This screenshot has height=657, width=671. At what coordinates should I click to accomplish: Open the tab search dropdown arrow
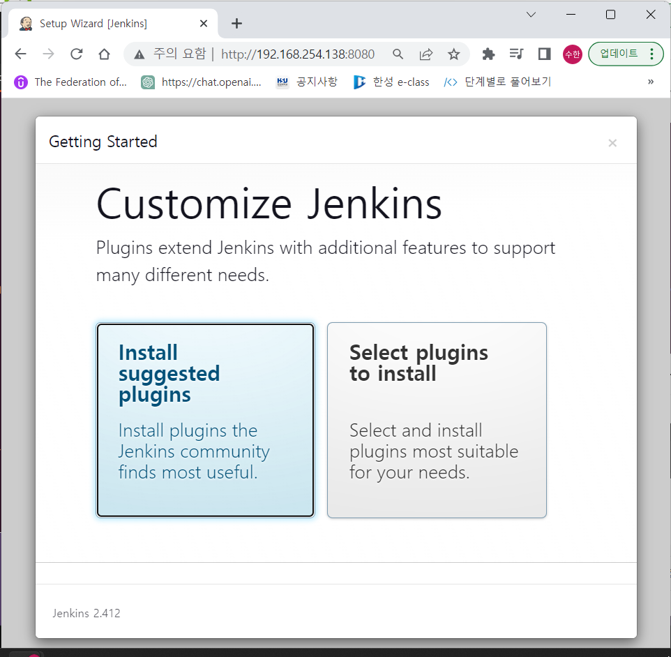point(531,15)
